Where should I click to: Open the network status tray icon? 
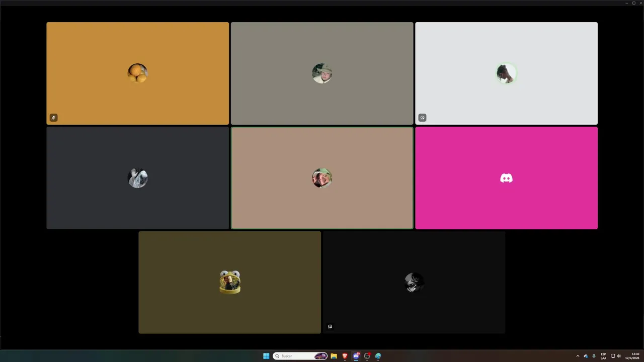613,356
